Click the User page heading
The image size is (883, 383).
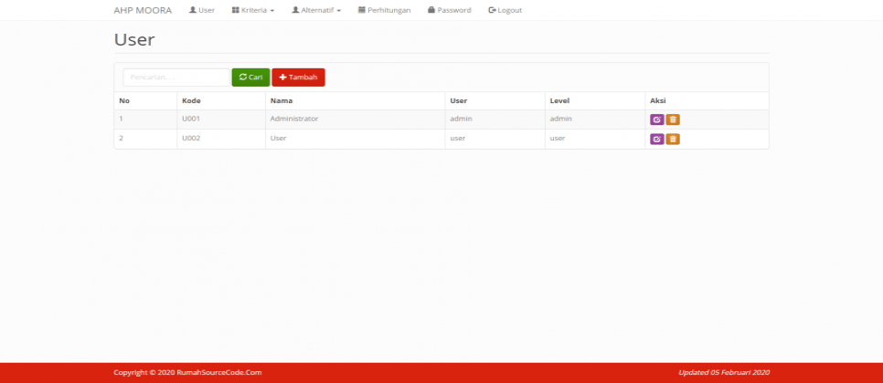point(134,40)
